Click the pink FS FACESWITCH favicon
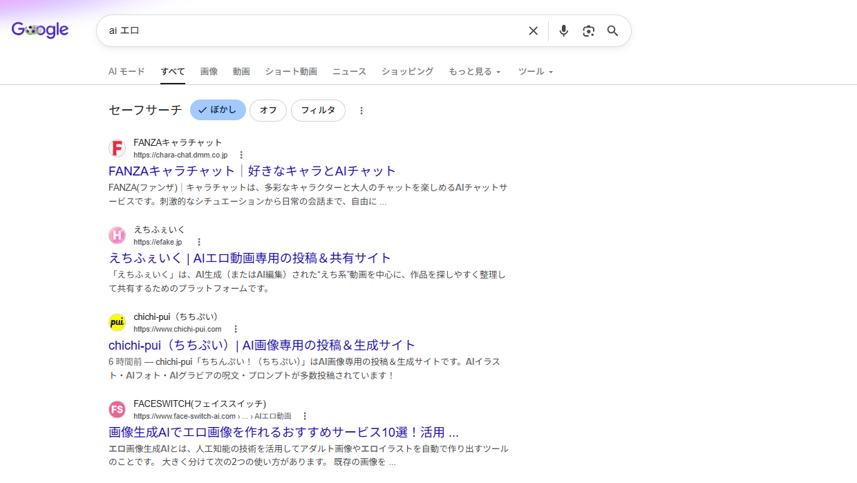 tap(117, 410)
